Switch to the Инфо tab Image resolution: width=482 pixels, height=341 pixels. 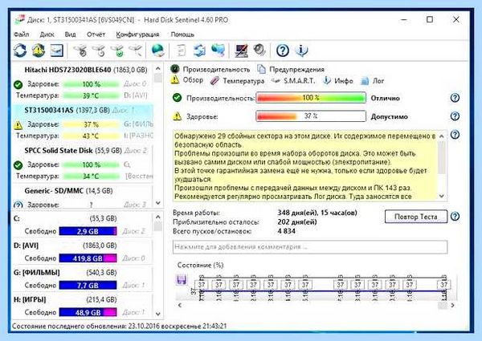(337, 81)
